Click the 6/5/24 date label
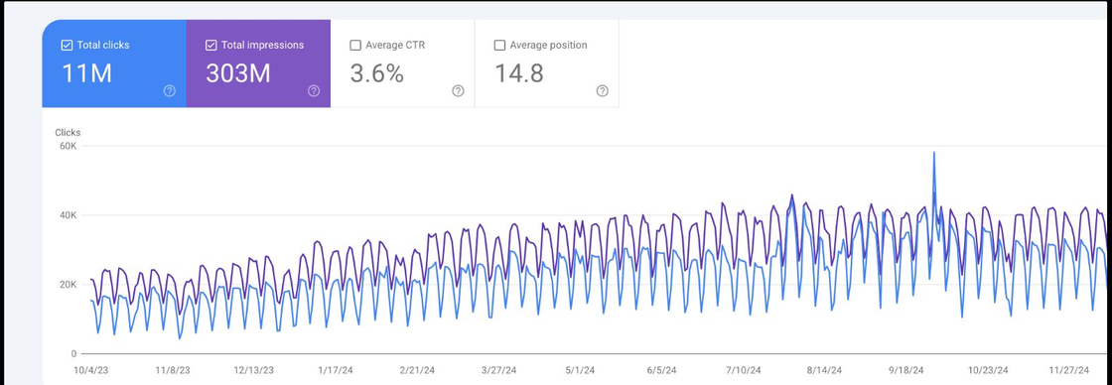Screen dimensions: 1112x385 (x=661, y=370)
